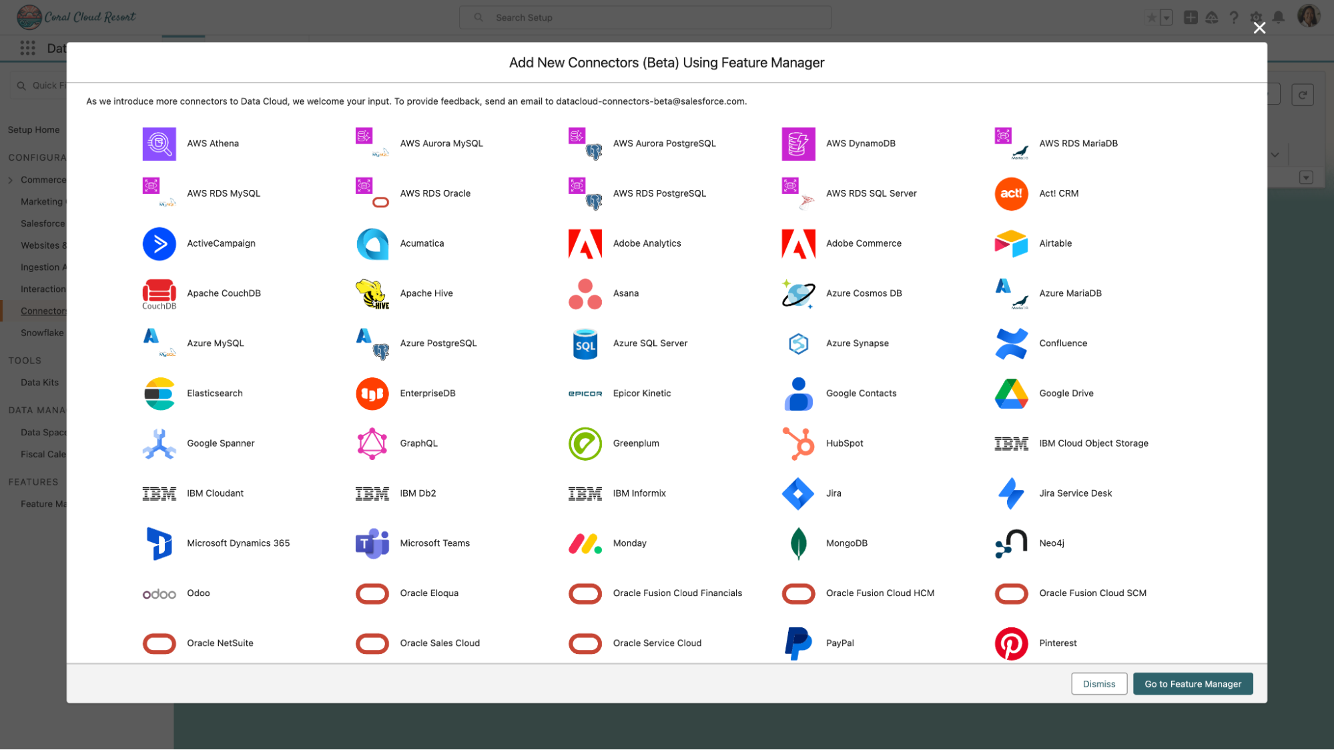Image resolution: width=1334 pixels, height=750 pixels.
Task: Click the Airtable logo icon
Action: [x=1011, y=243]
